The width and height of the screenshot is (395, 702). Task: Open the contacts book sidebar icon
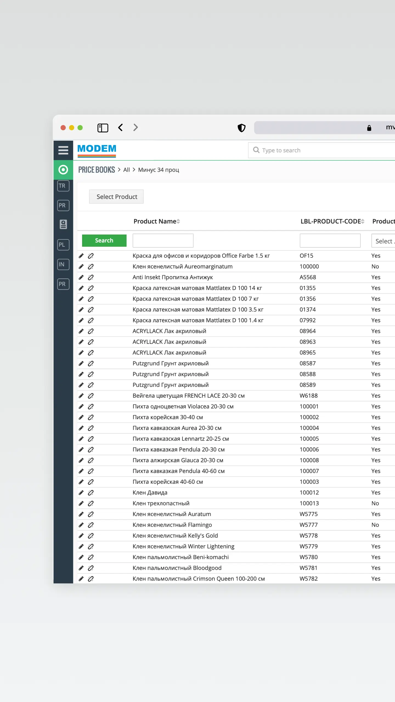(63, 225)
